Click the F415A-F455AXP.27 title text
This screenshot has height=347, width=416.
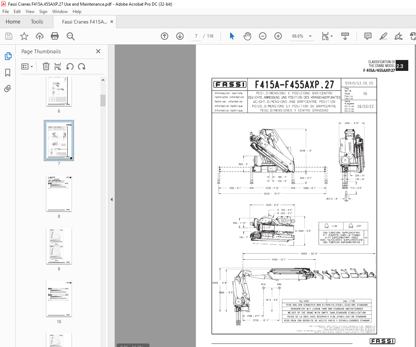(294, 85)
